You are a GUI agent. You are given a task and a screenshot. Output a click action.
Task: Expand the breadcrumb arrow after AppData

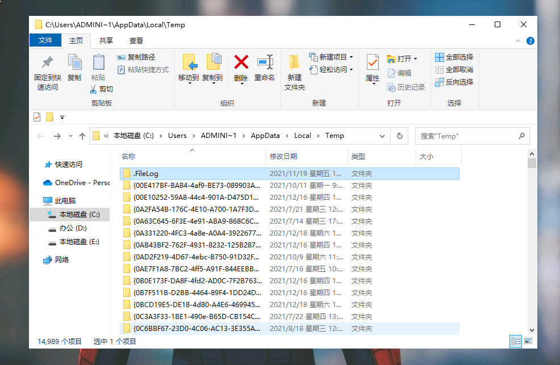point(287,136)
